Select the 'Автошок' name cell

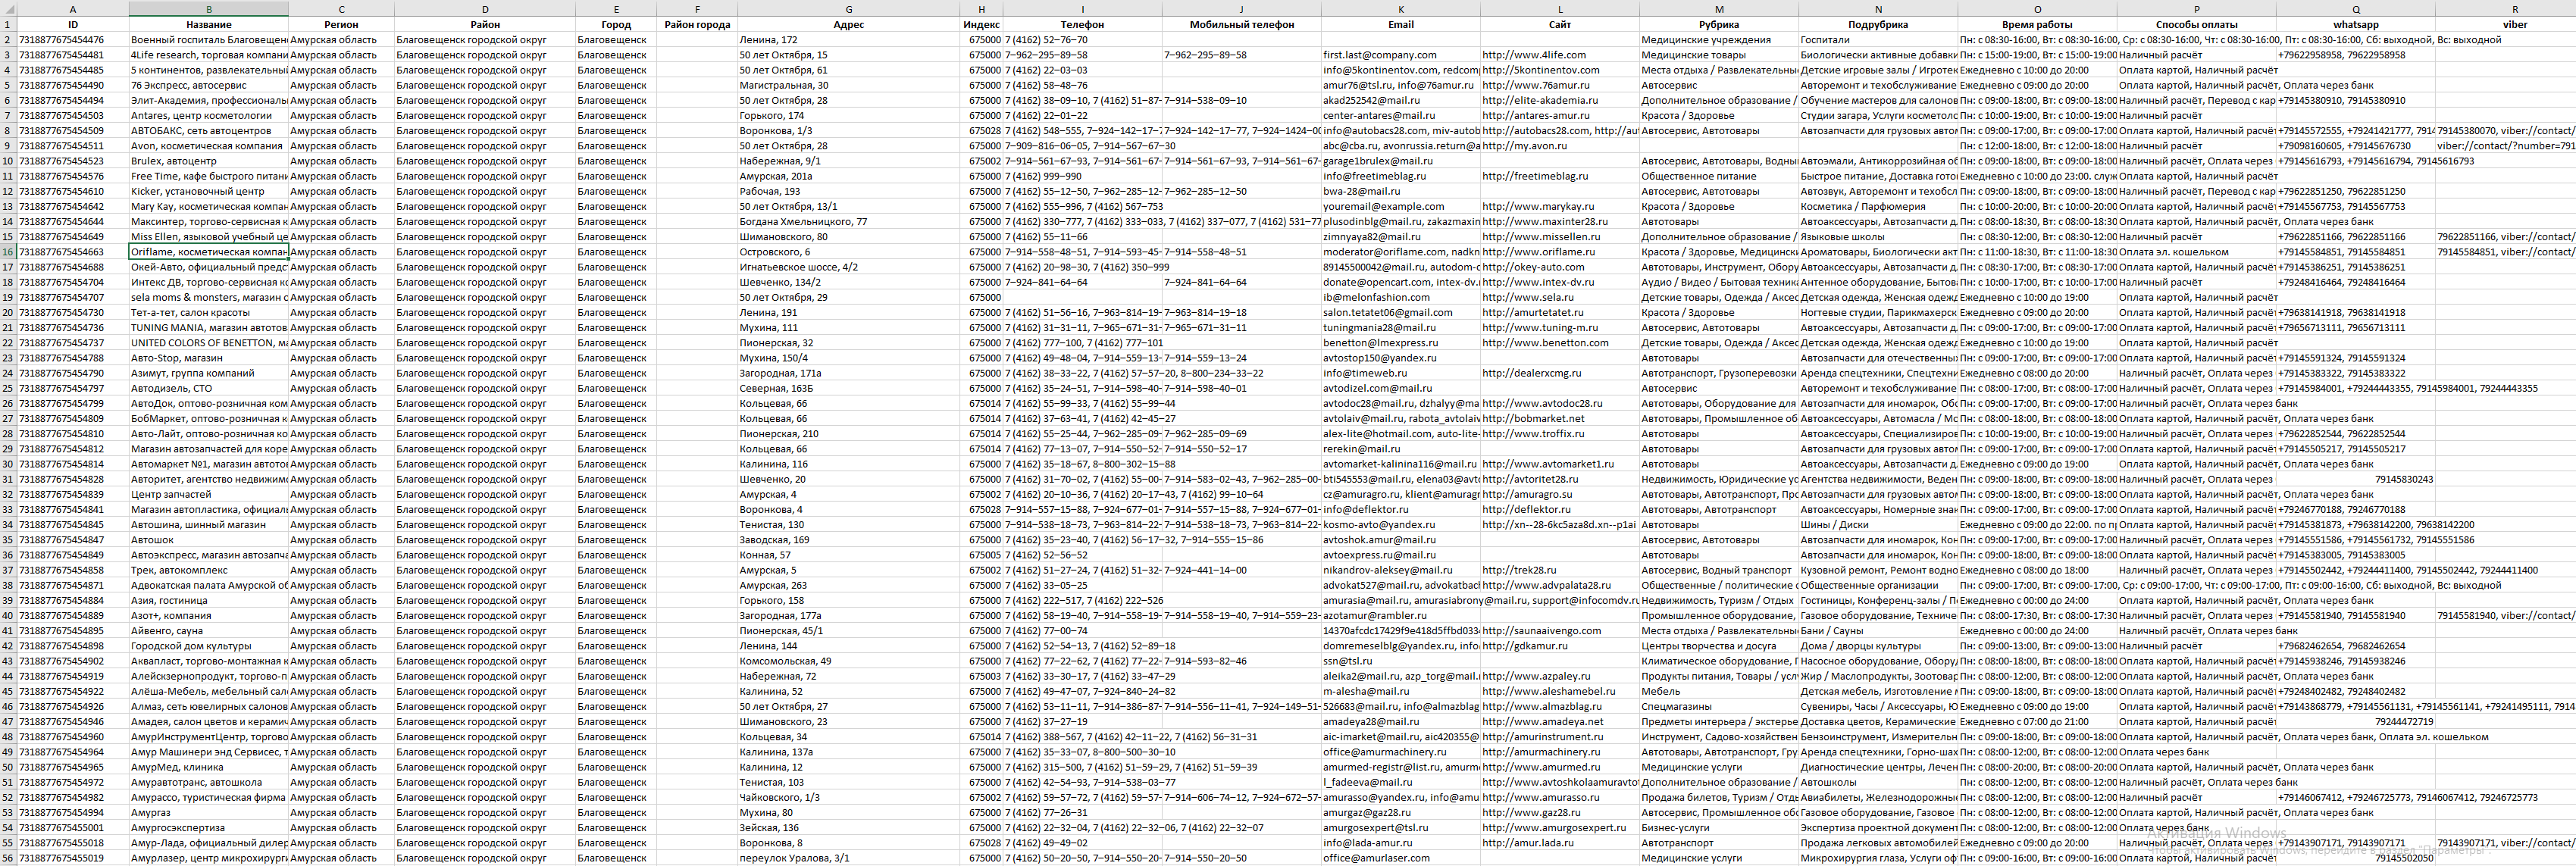[x=208, y=540]
